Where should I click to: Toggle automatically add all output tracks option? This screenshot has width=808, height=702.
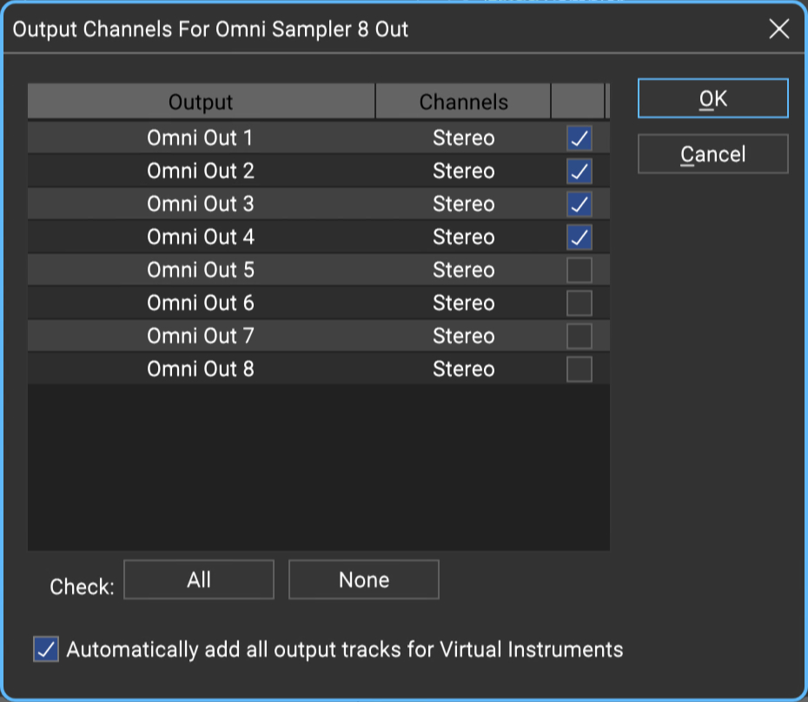tap(46, 649)
